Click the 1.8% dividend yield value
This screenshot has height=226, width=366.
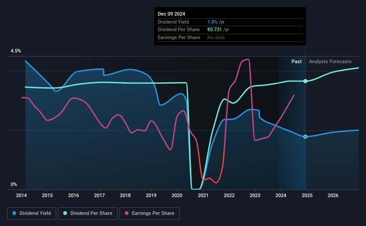(212, 22)
